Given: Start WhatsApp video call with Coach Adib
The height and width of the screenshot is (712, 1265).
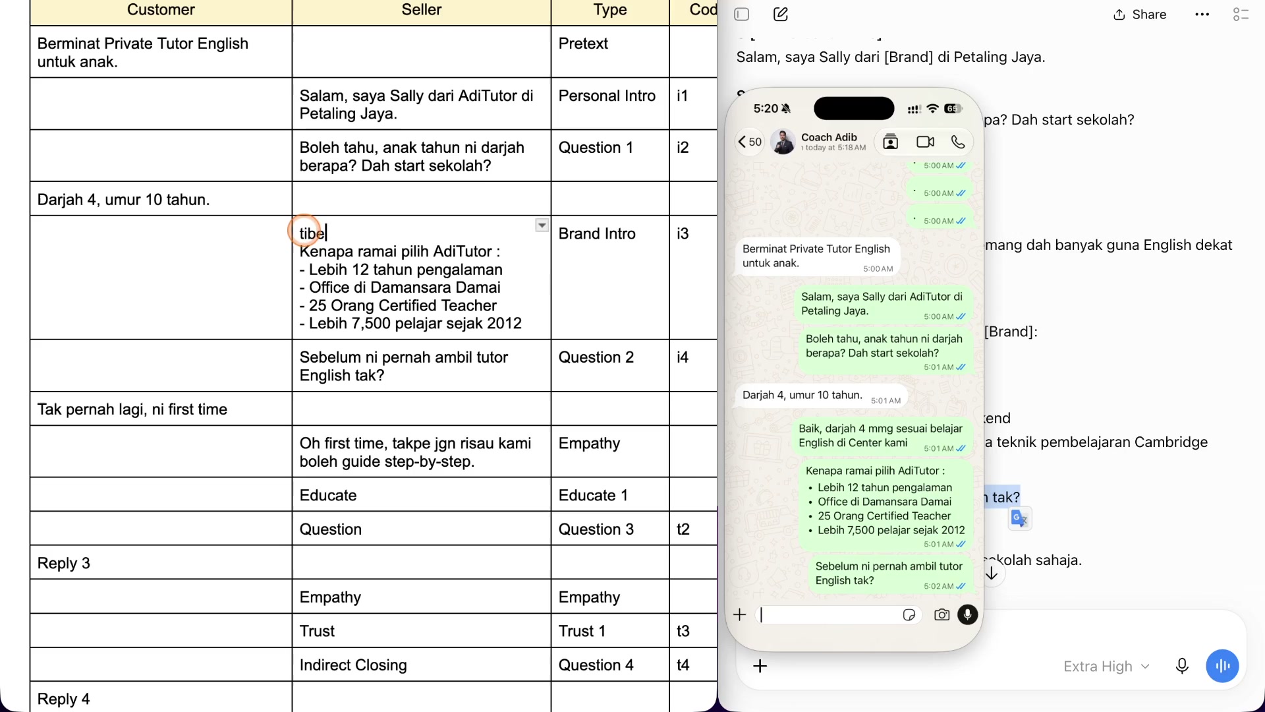Looking at the screenshot, I should tap(926, 142).
